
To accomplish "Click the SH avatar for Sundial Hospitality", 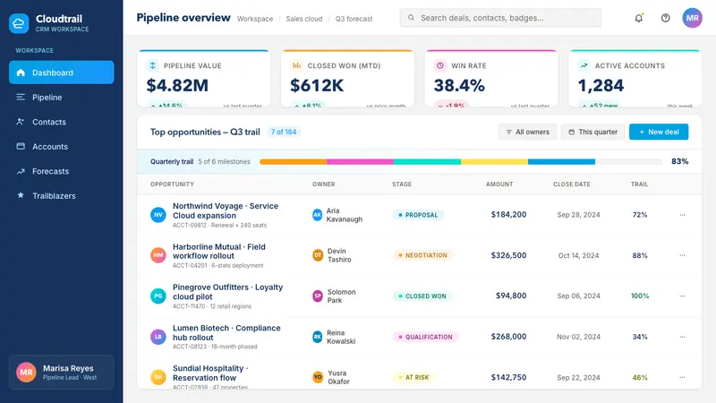I will [x=158, y=377].
